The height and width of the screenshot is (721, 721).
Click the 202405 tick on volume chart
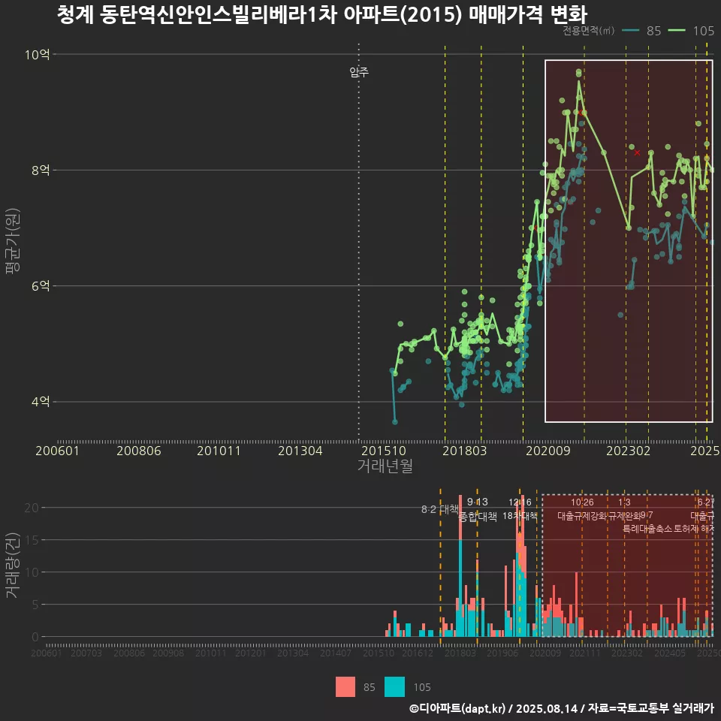point(669,653)
